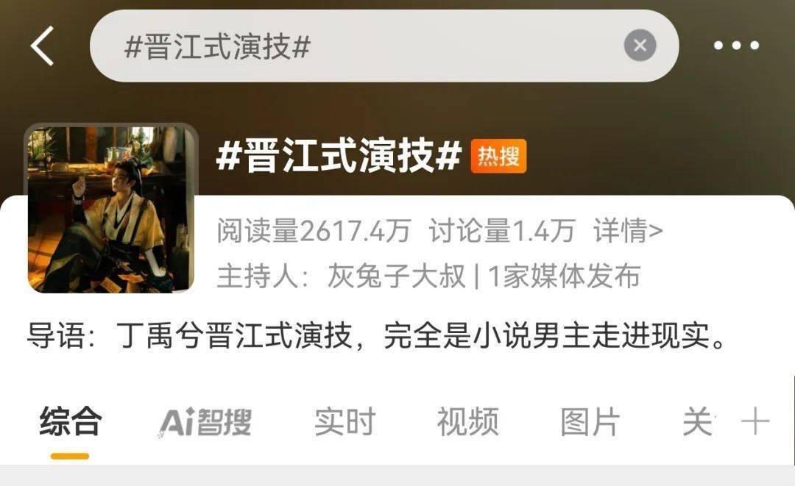Clear the search field with the X icon
Screen dimensions: 795x486
[640, 46]
